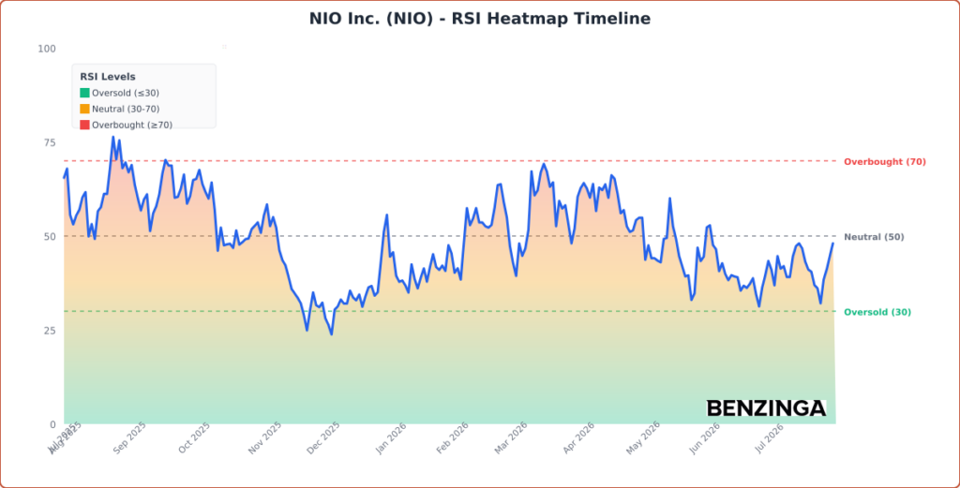Viewport: 960px width, 488px height.
Task: Click the orange Neutral legend swatch
Action: coord(84,109)
